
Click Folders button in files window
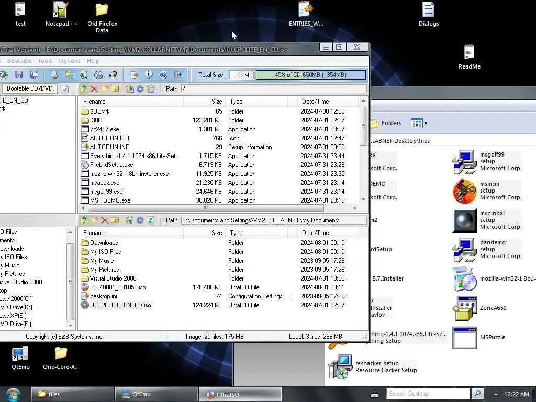pyautogui.click(x=386, y=123)
